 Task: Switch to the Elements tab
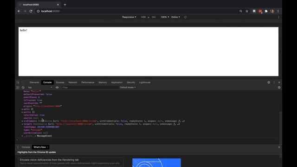pos(34,83)
